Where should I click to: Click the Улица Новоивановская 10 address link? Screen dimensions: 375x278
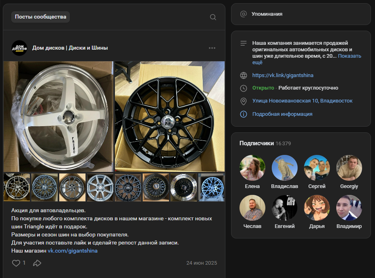coord(302,101)
